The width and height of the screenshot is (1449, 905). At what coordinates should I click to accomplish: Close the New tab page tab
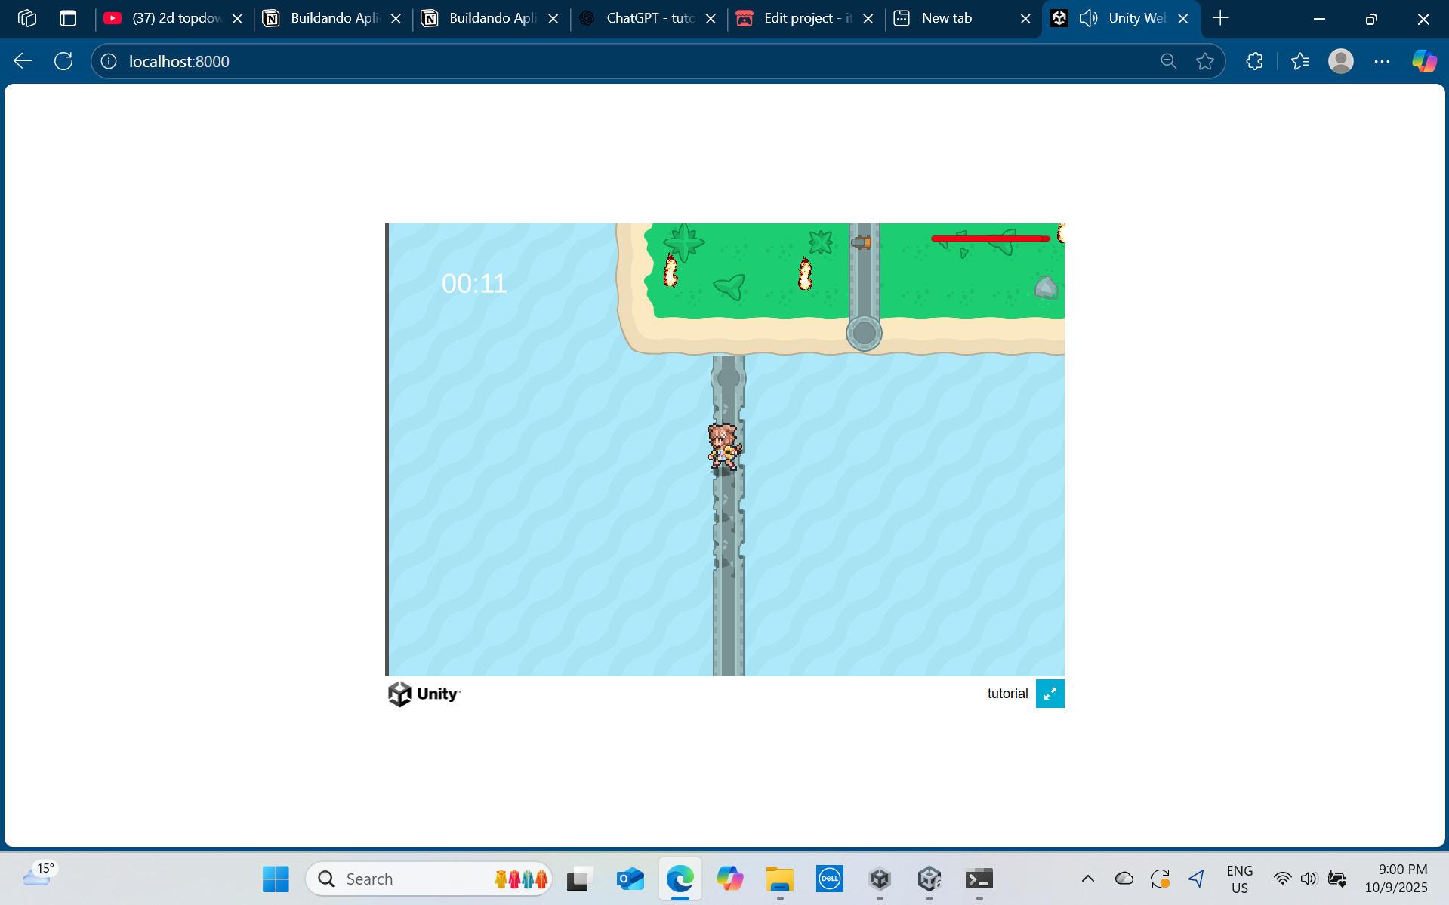click(x=1025, y=19)
